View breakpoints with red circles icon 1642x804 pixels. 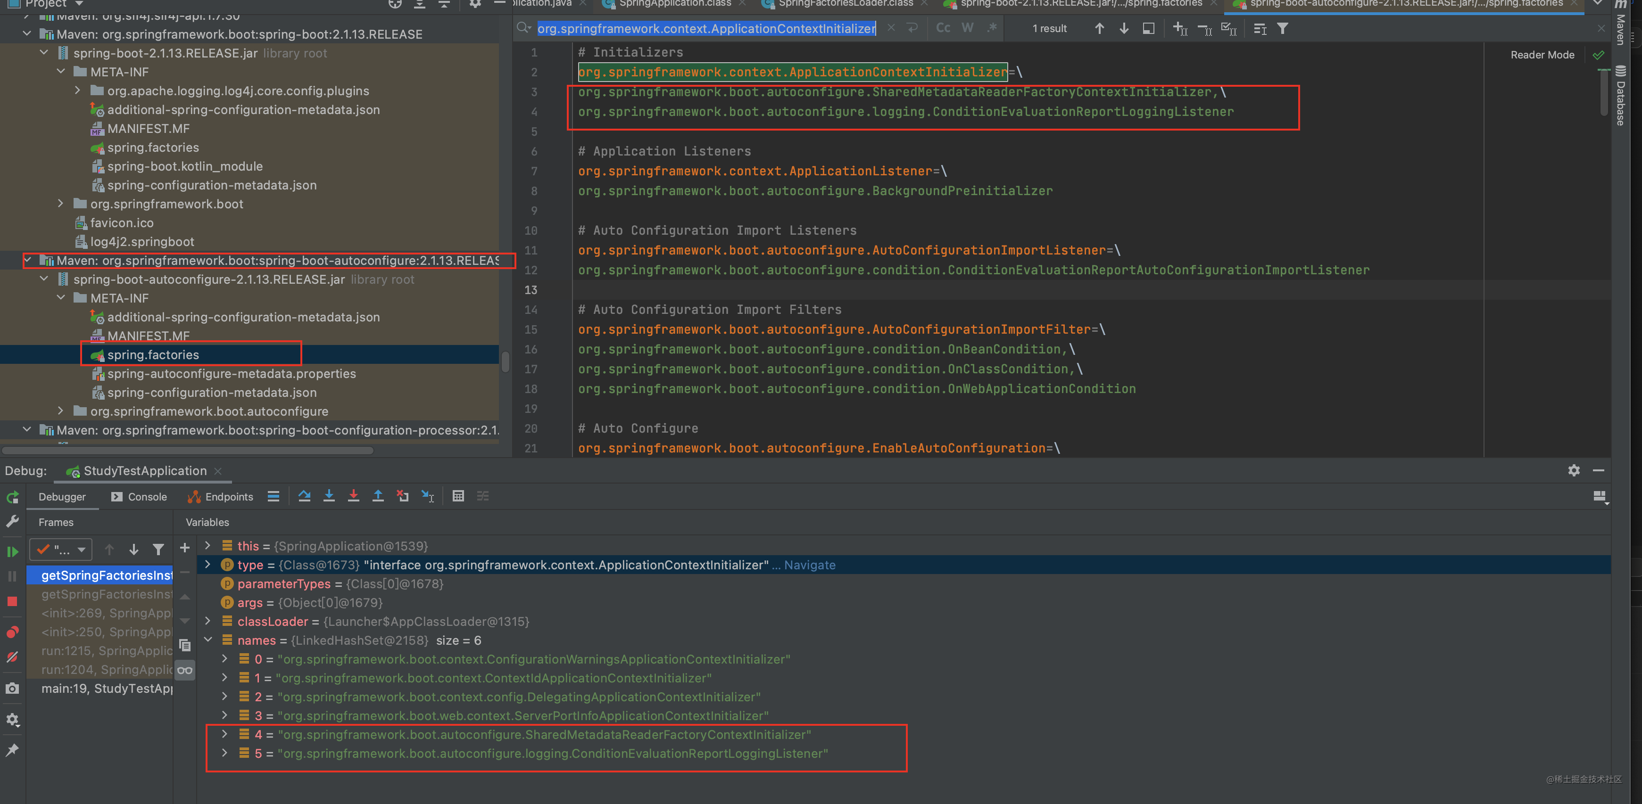[x=12, y=632]
